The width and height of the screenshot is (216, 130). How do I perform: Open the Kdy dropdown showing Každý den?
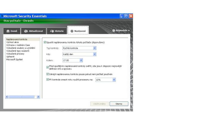[x=80, y=54]
